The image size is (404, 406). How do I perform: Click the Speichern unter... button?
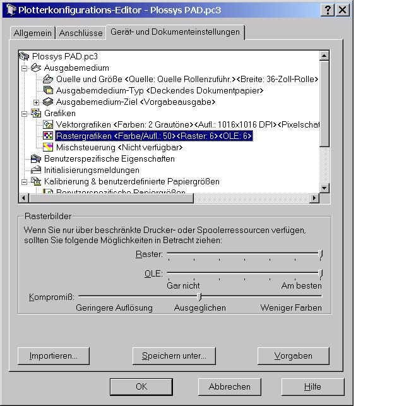click(174, 356)
